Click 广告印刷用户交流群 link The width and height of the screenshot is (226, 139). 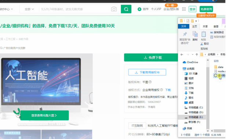(x=14, y=48)
